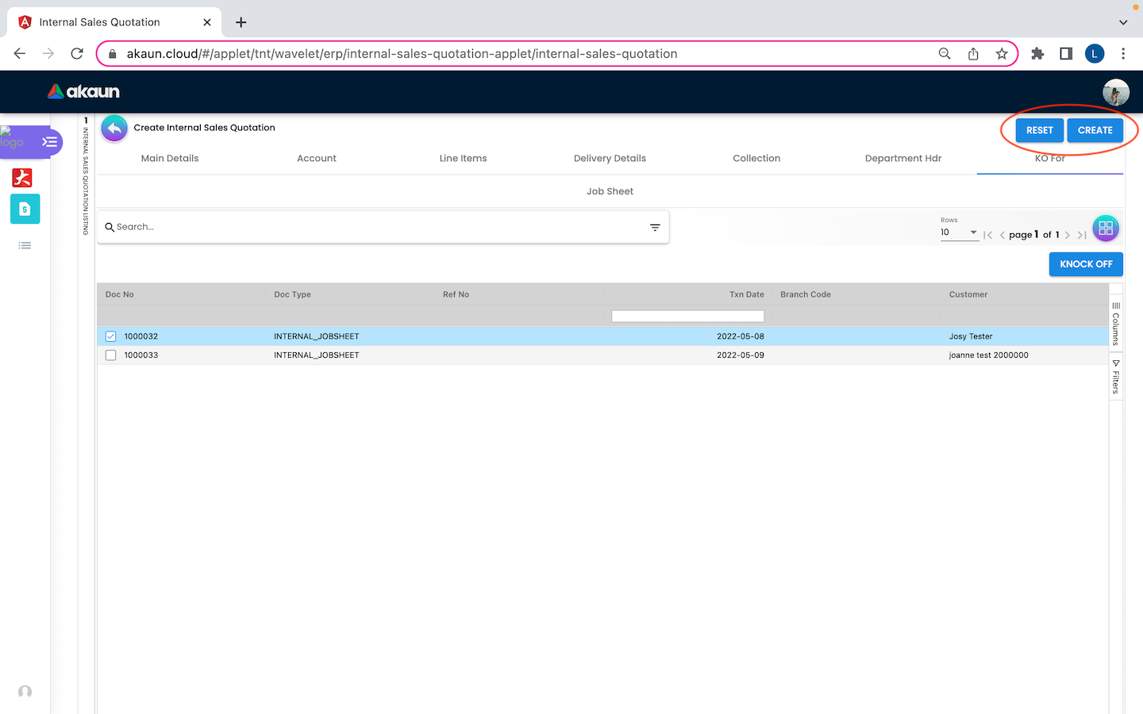Open the red PDF applet icon in sidebar
Screen dimensions: 1143x714
coord(22,178)
